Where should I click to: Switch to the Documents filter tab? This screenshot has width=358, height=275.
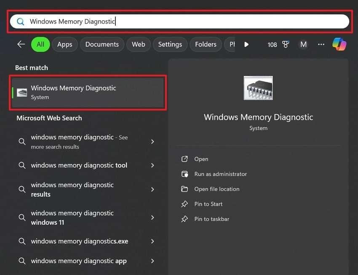(102, 44)
